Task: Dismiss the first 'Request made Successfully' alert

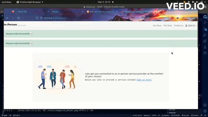Action: (x=32, y=34)
